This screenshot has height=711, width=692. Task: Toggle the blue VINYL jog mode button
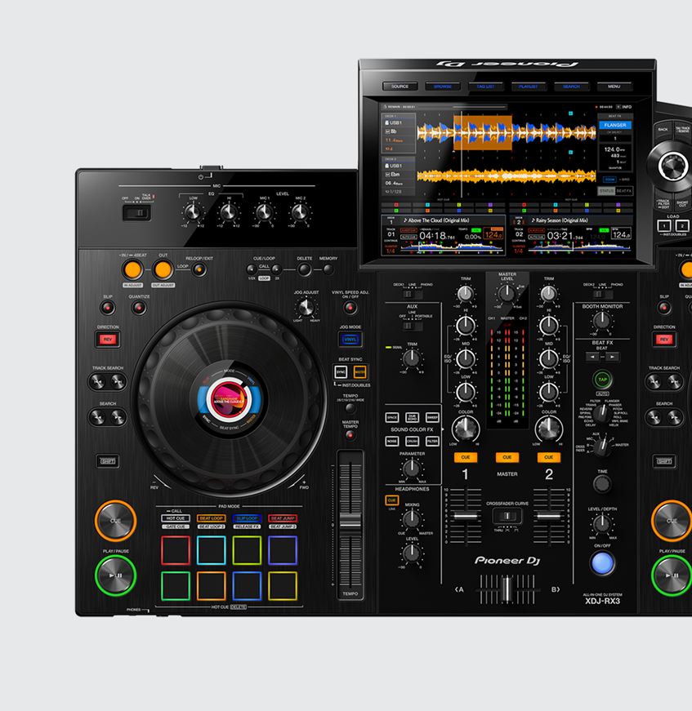[350, 340]
